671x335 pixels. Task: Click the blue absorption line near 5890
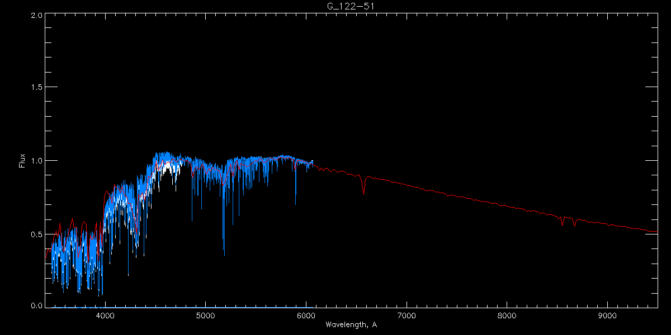[x=295, y=184]
